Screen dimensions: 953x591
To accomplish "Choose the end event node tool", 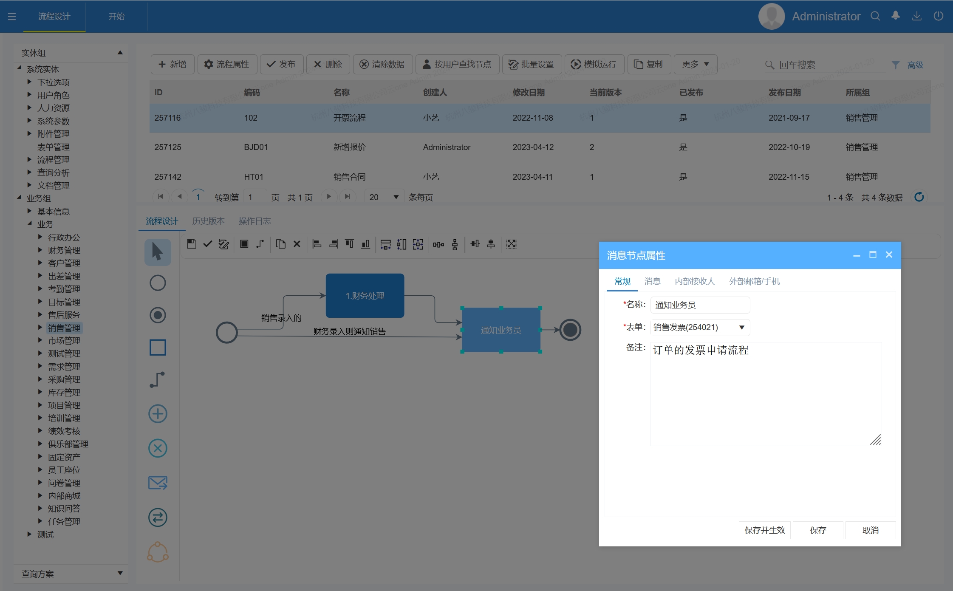I will [x=158, y=315].
